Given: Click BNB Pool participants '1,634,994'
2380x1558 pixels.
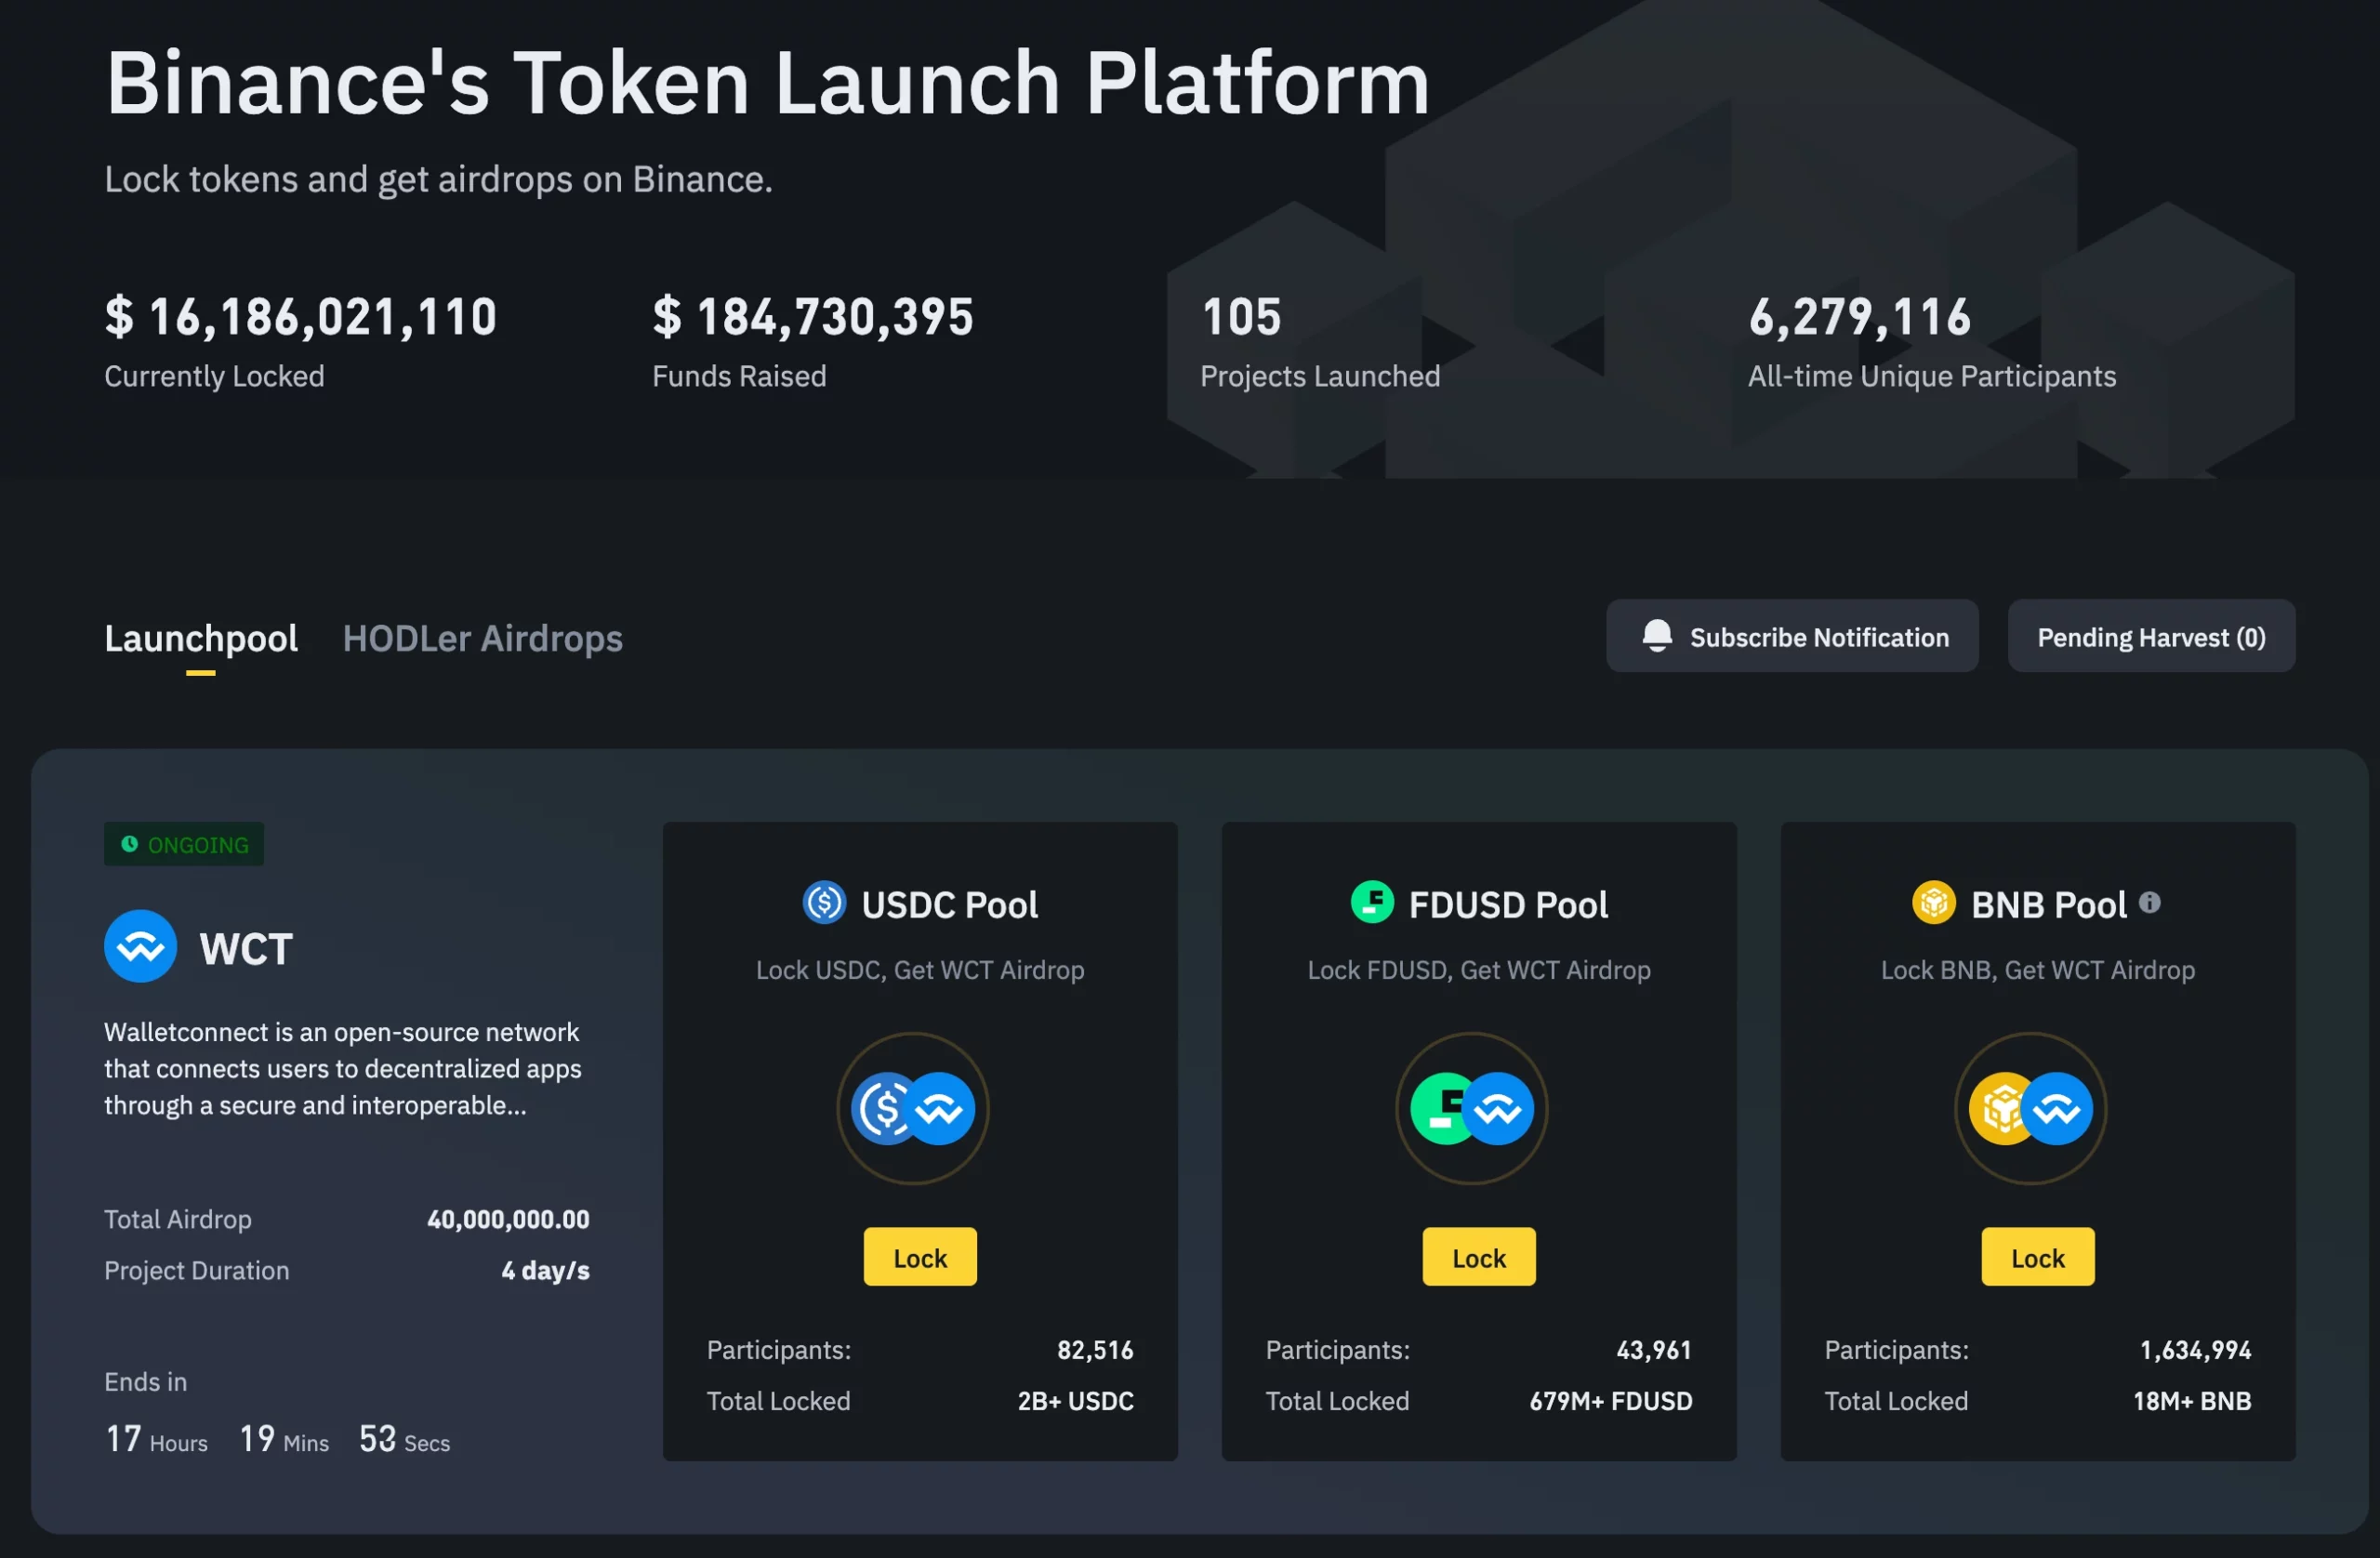Looking at the screenshot, I should [x=2195, y=1350].
